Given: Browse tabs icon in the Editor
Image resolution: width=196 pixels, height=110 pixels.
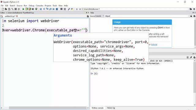Looking at the screenshot, I should (x=2, y=16).
